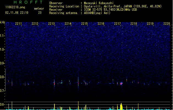Viewport: 173px width, 110px height.
Task: Click antenna value A504HB(yagi 4el)
Action: [x=97, y=13]
